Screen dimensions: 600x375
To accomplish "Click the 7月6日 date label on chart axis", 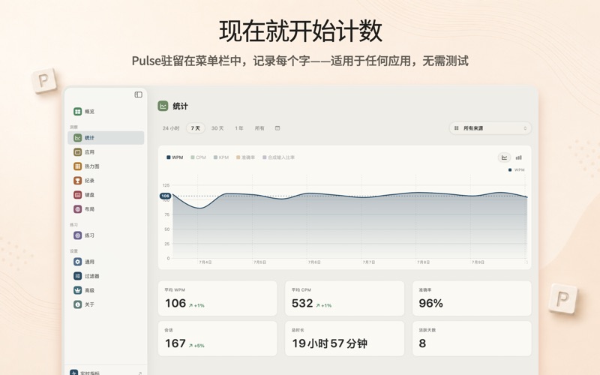I will click(314, 262).
